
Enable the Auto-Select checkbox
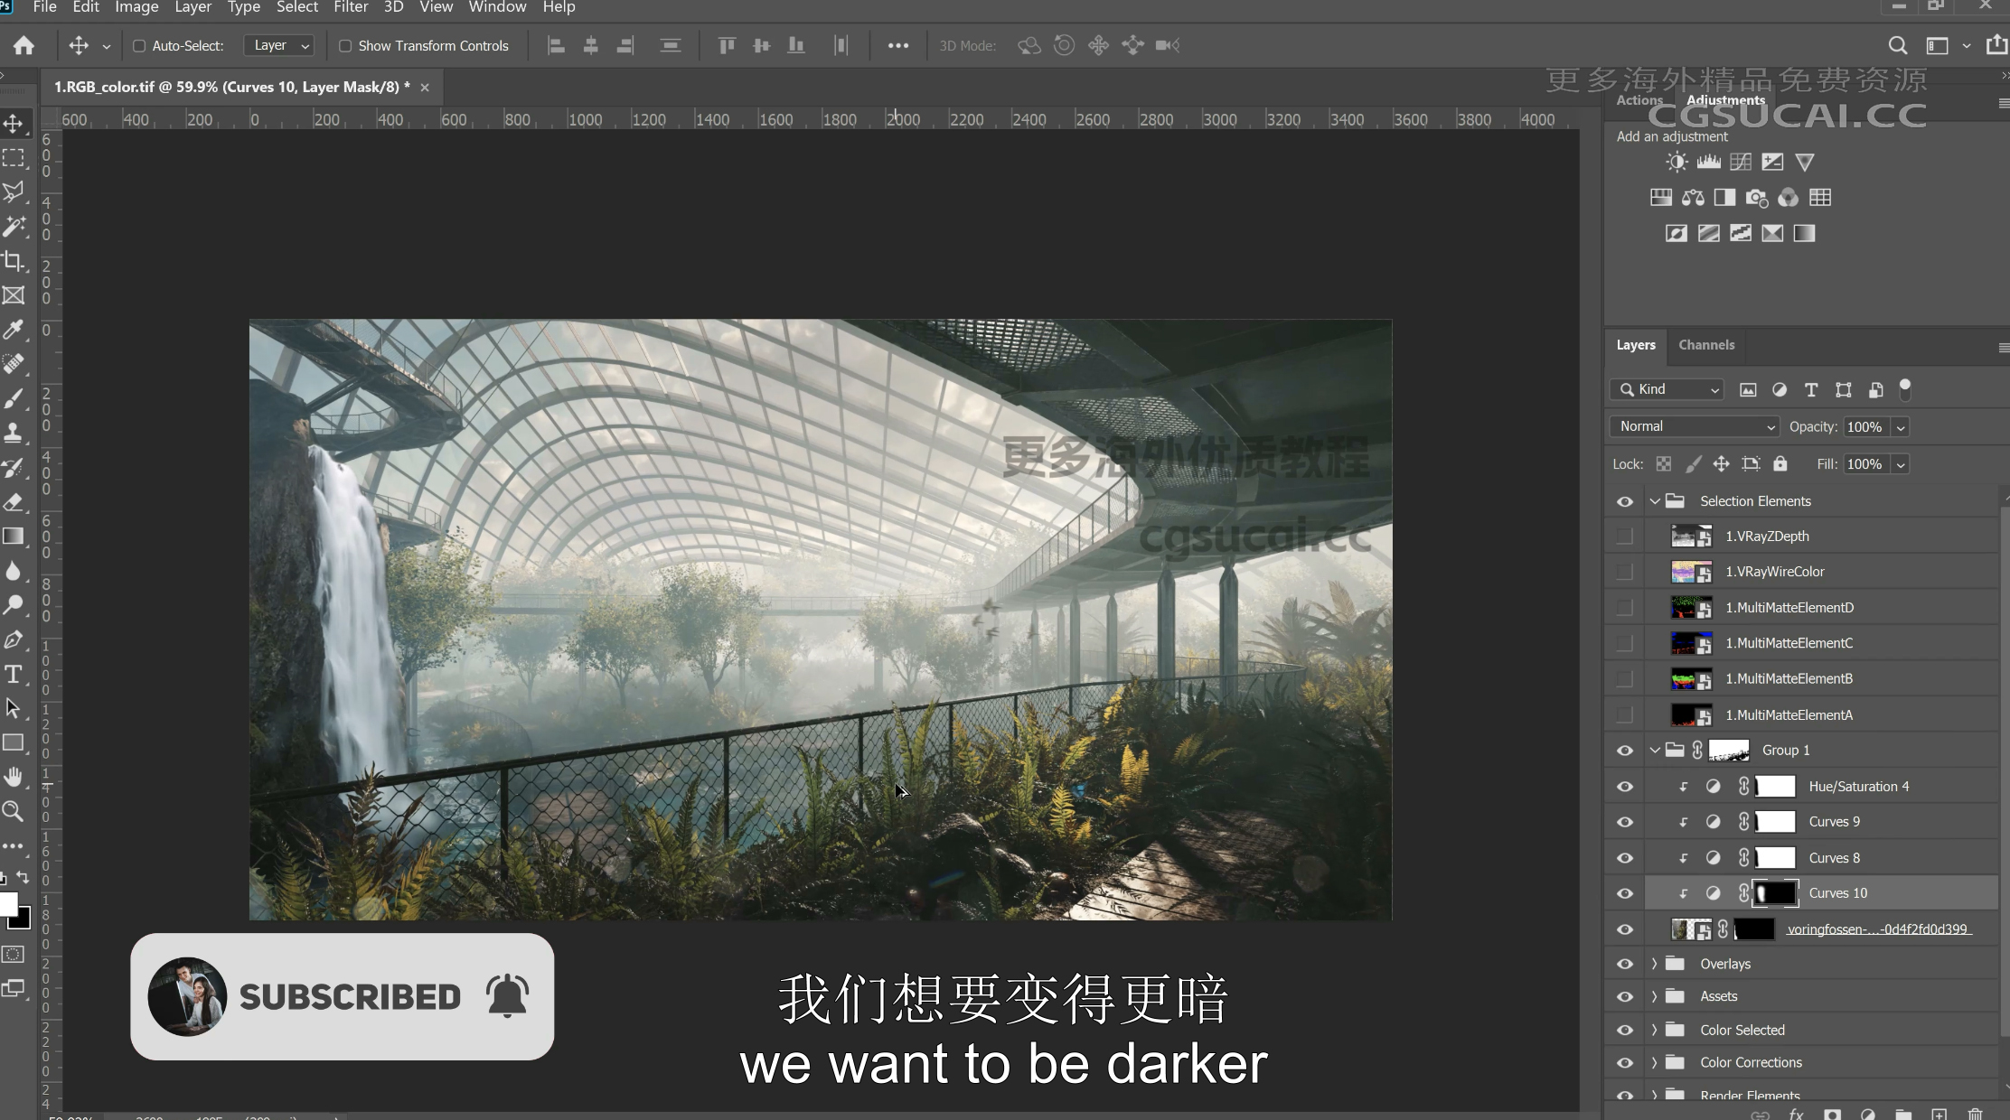point(139,46)
